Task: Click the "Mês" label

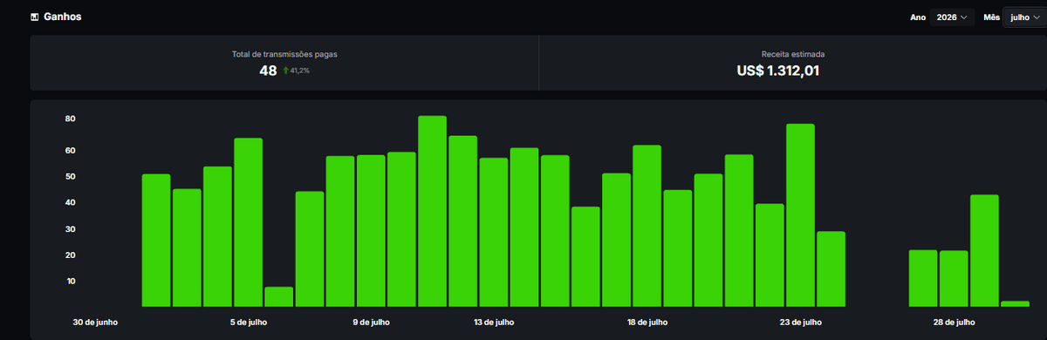Action: tap(991, 18)
